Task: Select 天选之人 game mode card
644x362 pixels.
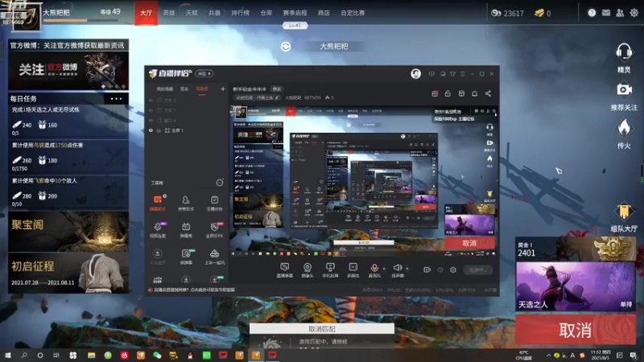Action: [576, 286]
